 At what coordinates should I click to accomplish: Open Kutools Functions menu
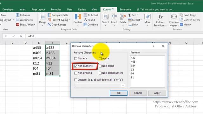point(160,20)
